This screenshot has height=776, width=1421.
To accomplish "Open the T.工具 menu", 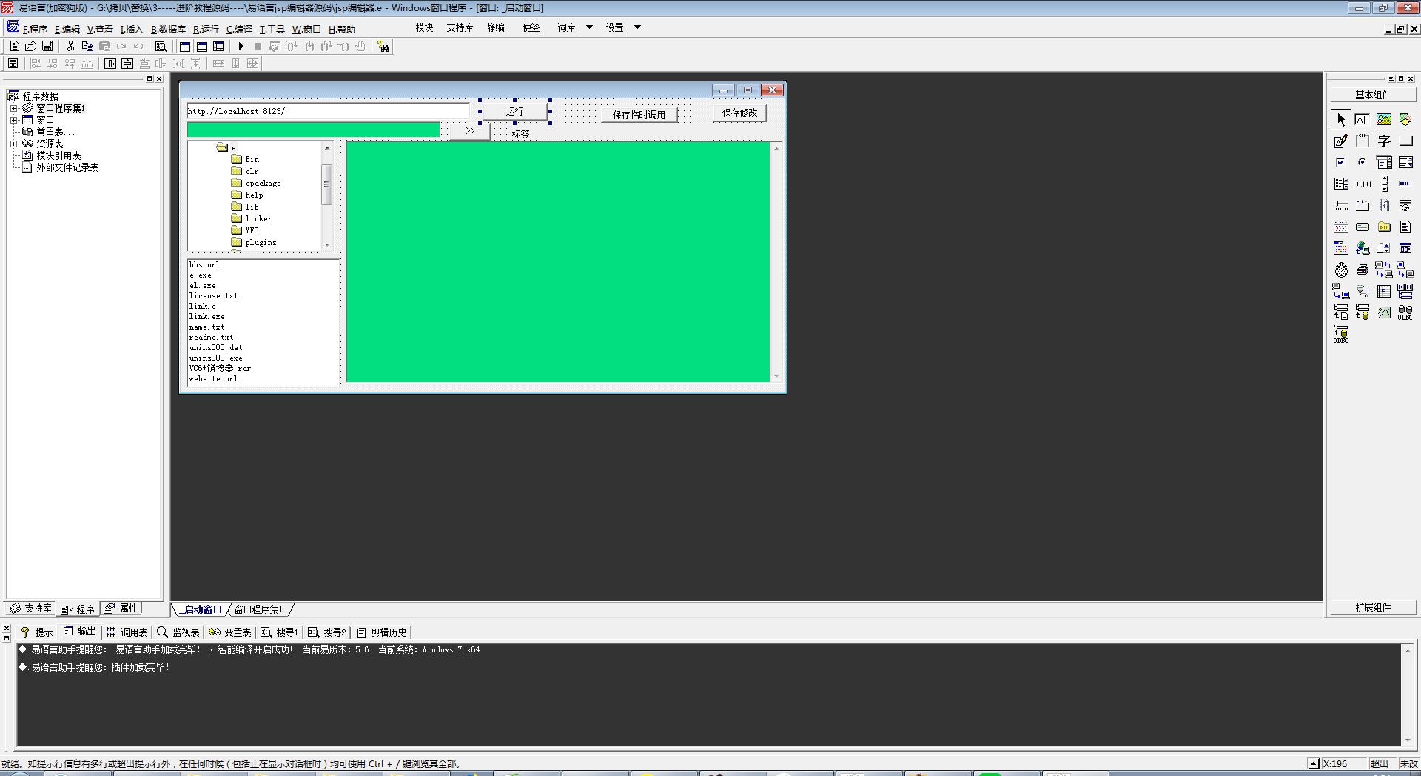I will (272, 30).
